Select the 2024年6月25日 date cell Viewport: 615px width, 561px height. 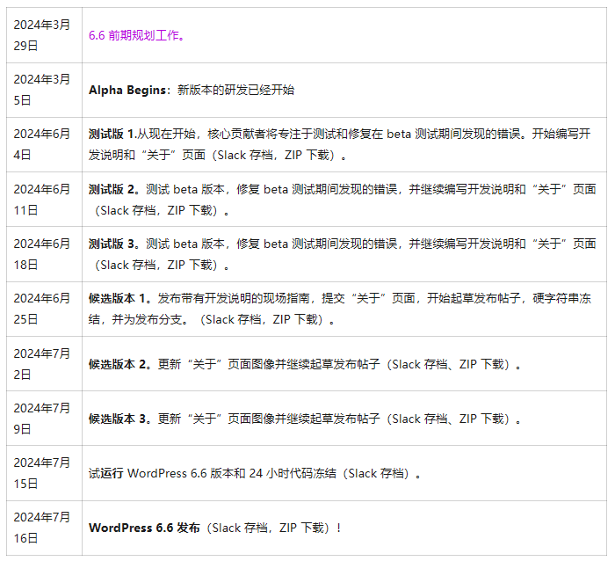(x=42, y=309)
